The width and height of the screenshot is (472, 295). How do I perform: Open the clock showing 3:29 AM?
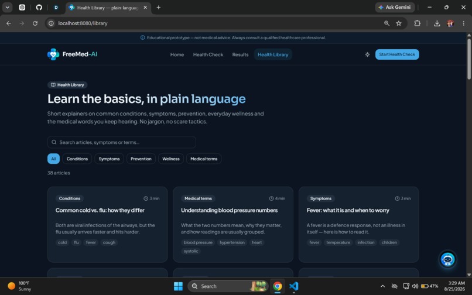point(456,286)
